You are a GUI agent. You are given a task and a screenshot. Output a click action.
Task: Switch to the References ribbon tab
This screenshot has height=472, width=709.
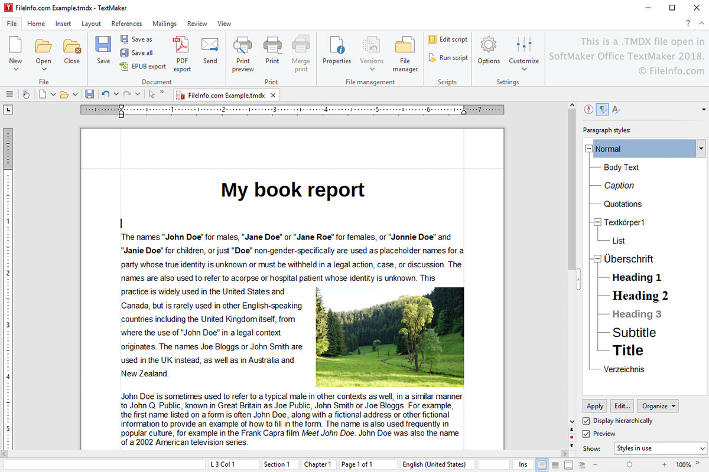[126, 24]
